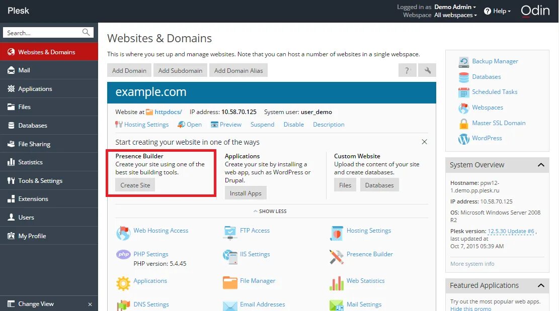Open the Help dropdown menu
Screen dimensions: 559x311
coord(497,11)
